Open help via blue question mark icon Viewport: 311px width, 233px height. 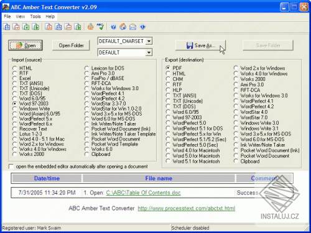[x=113, y=27]
